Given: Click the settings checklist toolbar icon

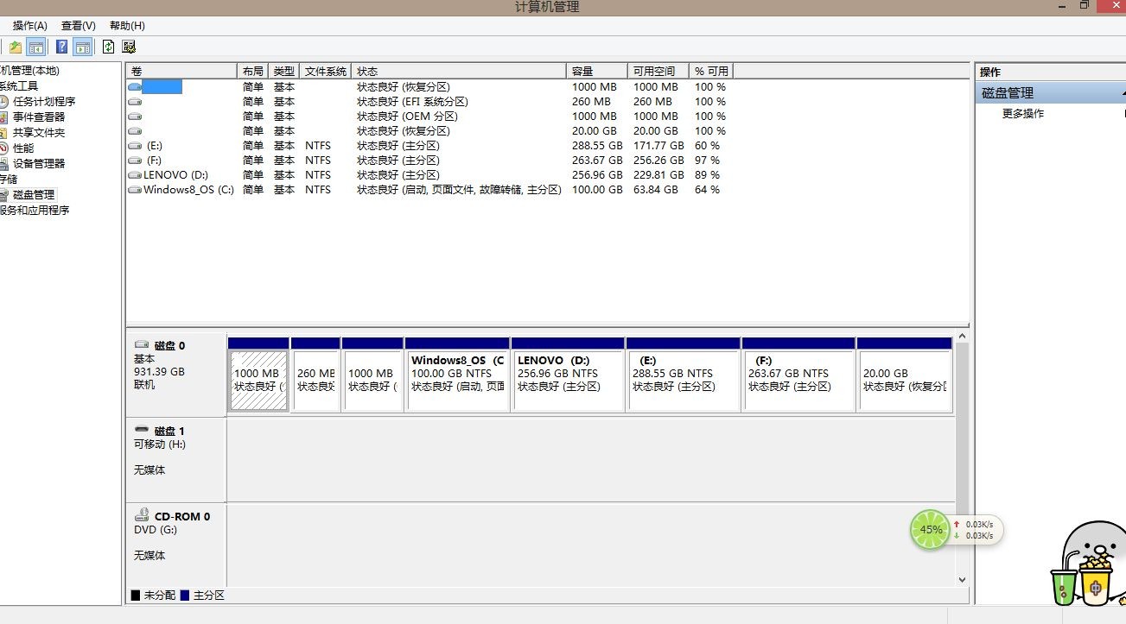Looking at the screenshot, I should (129, 47).
